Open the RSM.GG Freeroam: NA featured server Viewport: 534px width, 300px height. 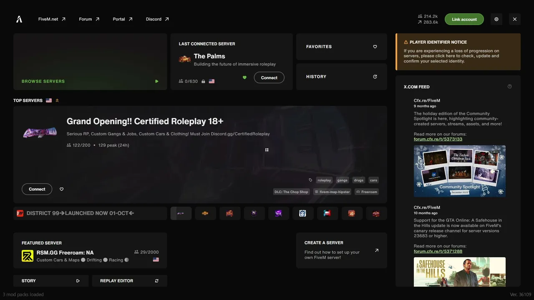[x=90, y=250]
